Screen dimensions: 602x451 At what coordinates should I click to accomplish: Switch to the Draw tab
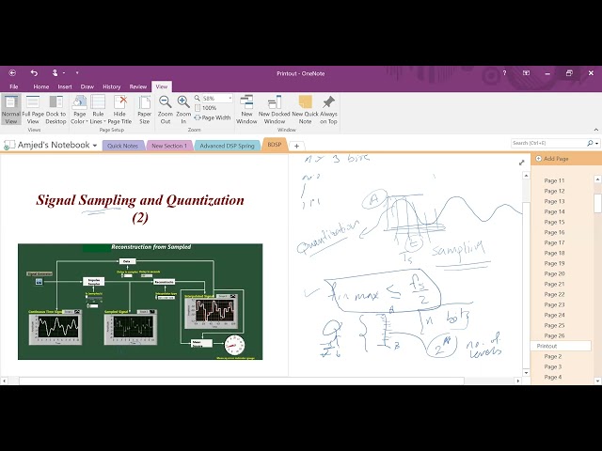point(87,86)
